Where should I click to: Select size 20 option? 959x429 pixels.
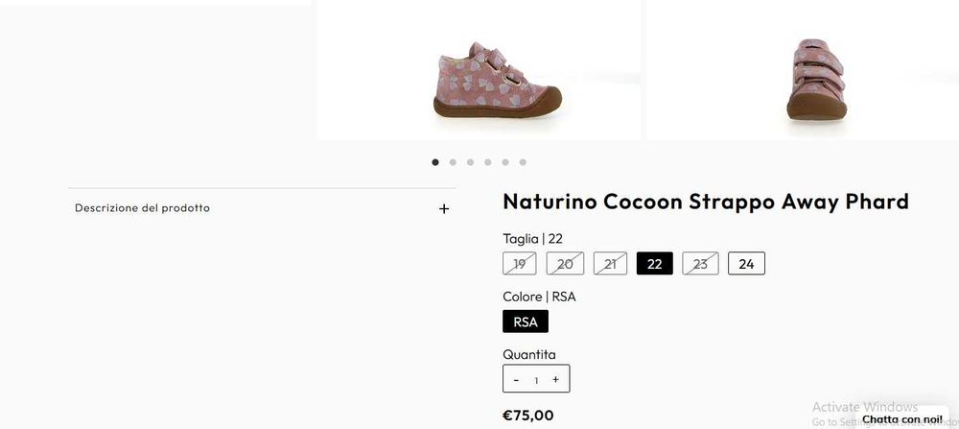pos(565,264)
